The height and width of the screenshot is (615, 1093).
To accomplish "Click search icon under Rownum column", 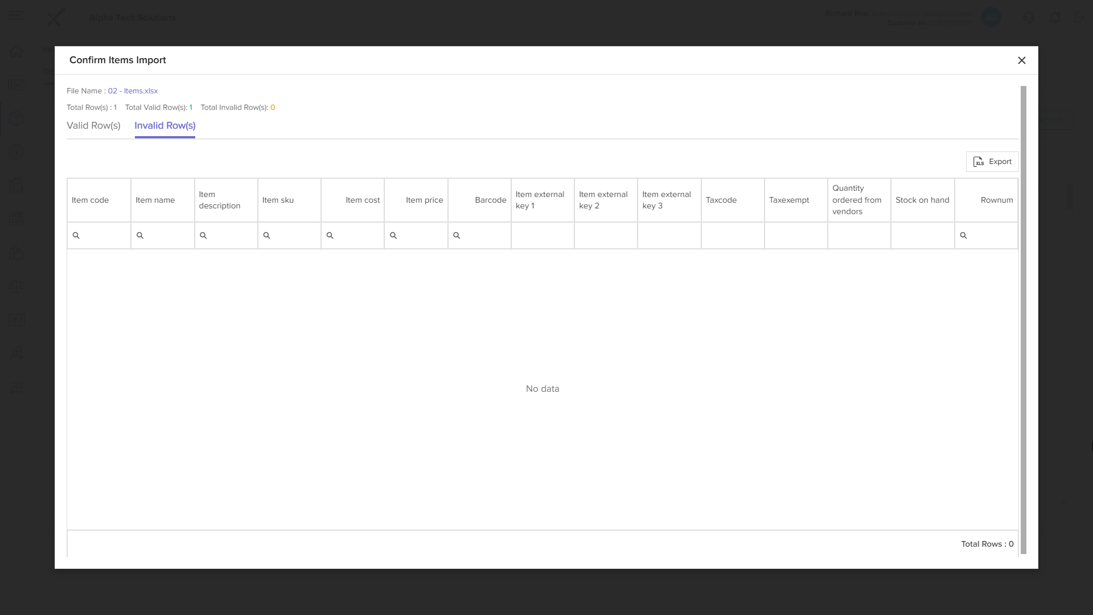I will click(x=963, y=236).
